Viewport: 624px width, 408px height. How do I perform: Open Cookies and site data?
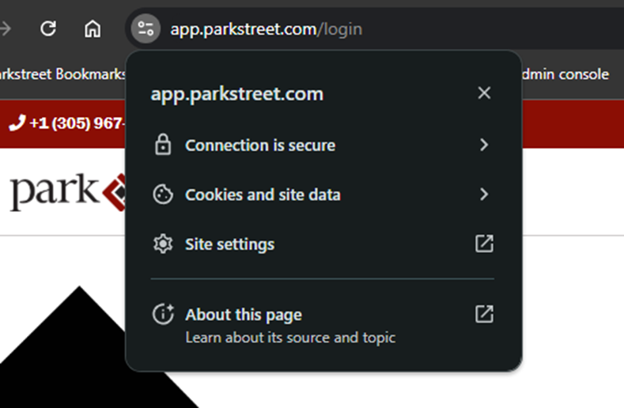click(323, 195)
